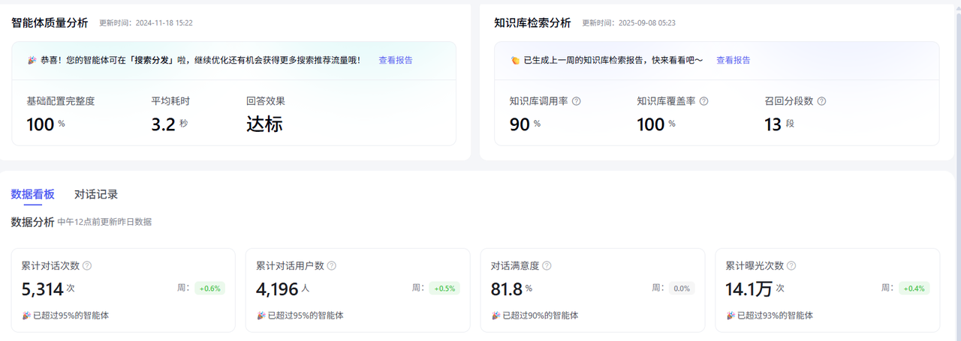961x341 pixels.
Task: Click the 90 % 知识库调用率 value
Action: click(525, 124)
